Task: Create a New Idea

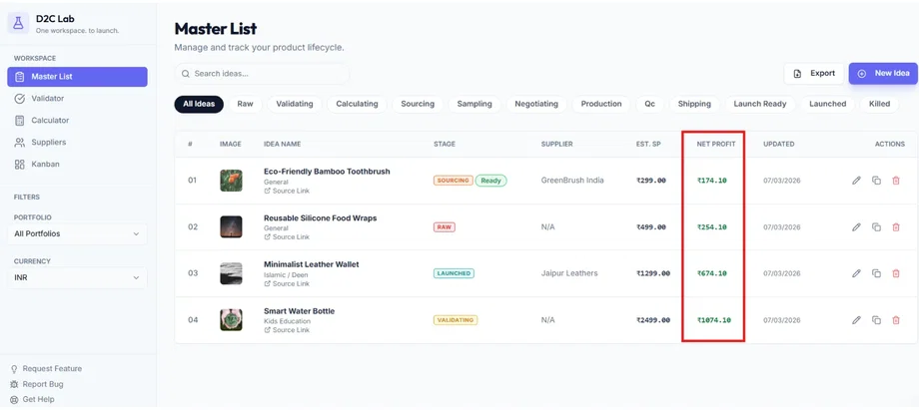Action: pos(883,74)
